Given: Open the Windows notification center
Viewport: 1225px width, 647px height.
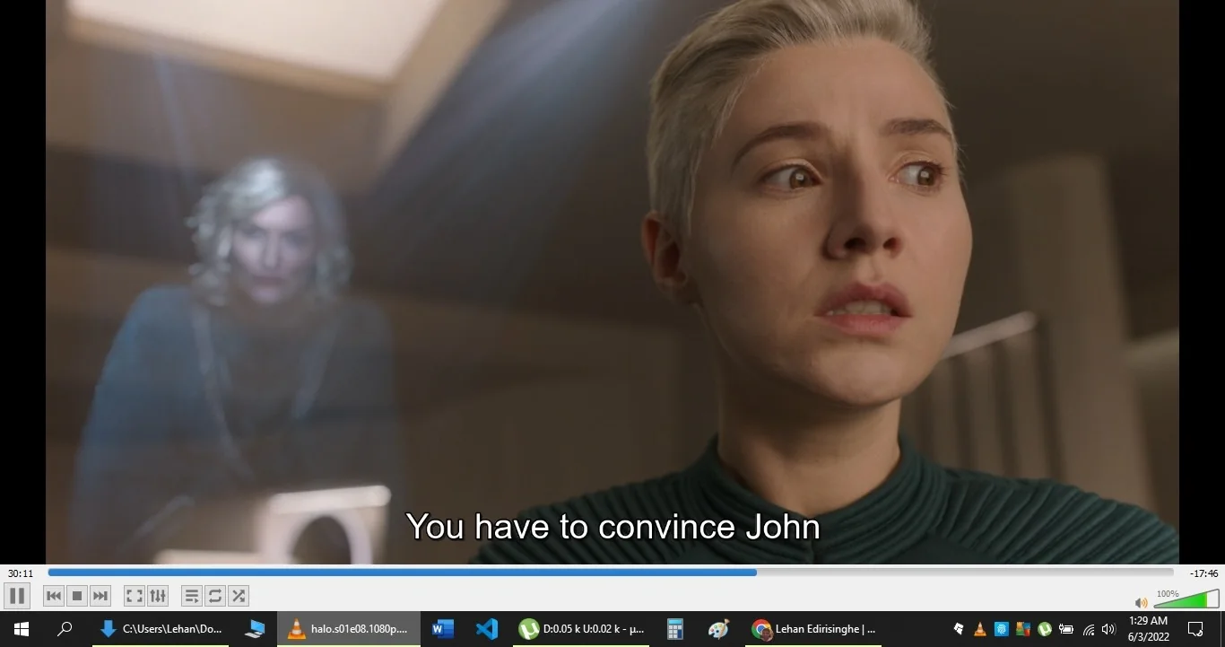Looking at the screenshot, I should tap(1195, 629).
